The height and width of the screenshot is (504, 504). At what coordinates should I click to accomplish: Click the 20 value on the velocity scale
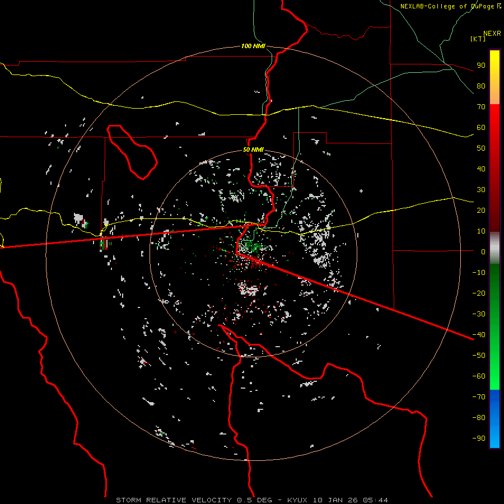click(481, 210)
